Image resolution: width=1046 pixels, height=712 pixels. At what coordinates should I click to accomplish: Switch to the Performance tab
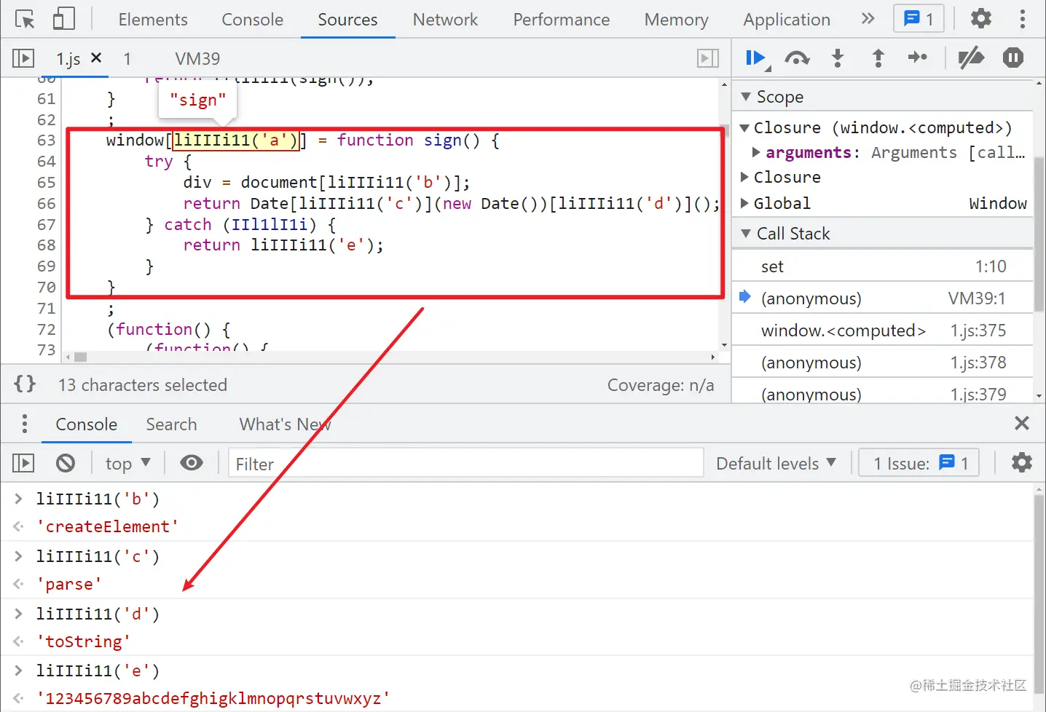pyautogui.click(x=561, y=20)
